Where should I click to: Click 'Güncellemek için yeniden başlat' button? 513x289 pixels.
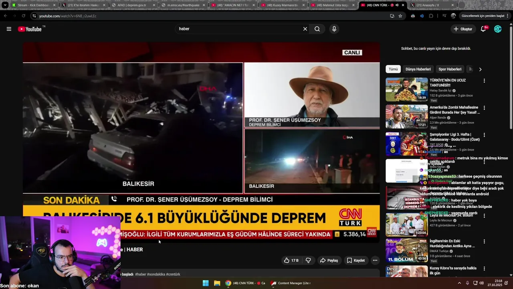point(485,16)
